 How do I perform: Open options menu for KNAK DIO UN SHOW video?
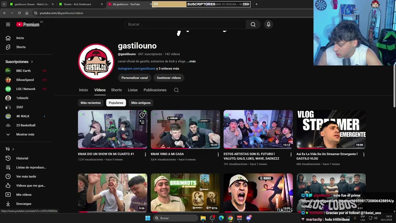coord(145,154)
